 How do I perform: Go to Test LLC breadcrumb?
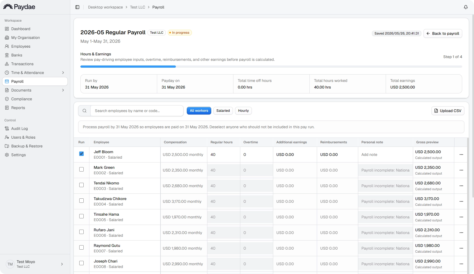click(137, 7)
